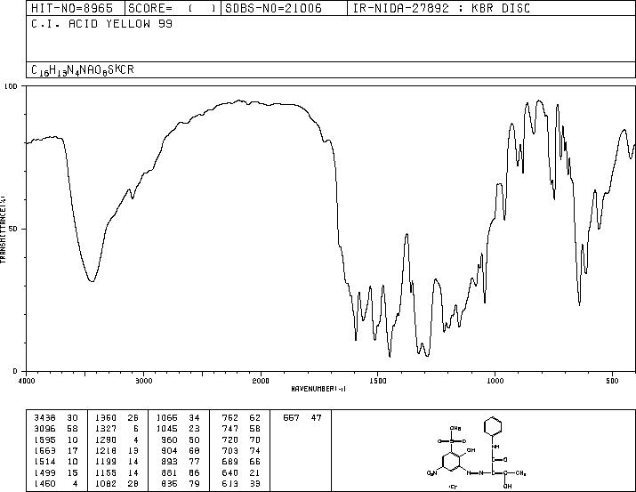Select the 1082 peak row
This screenshot has height=492, width=636.
[117, 483]
